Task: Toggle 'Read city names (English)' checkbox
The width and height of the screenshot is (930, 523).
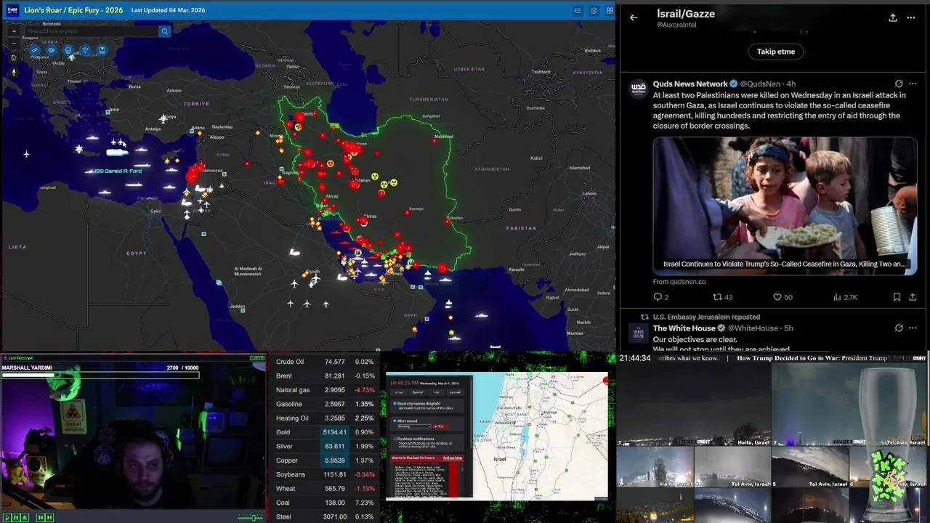Action: tap(395, 403)
